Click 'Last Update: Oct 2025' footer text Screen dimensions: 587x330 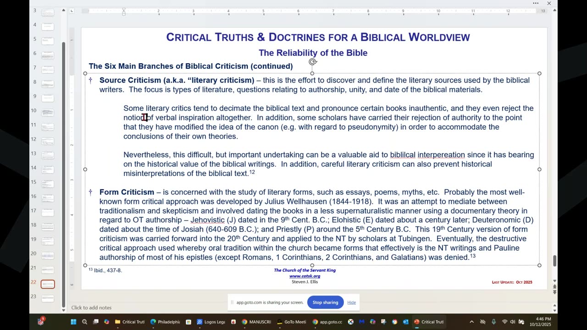(x=512, y=282)
